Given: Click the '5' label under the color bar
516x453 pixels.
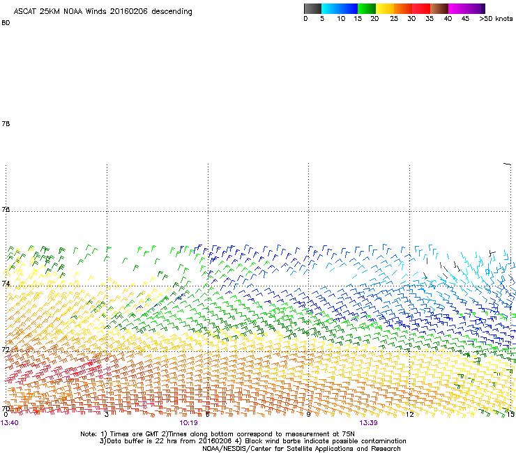Looking at the screenshot, I should 322,19.
